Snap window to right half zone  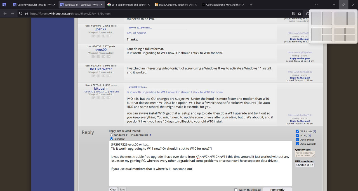[x=327, y=18]
